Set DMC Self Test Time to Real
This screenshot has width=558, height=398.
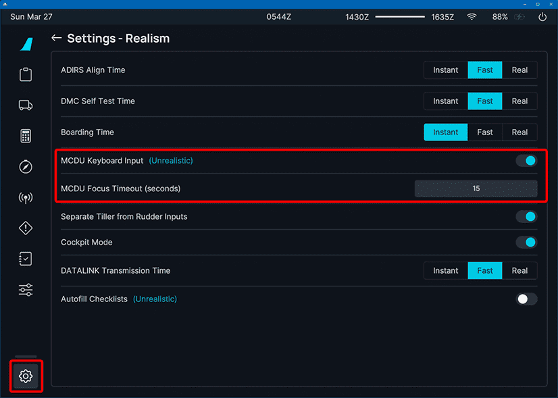tap(519, 101)
